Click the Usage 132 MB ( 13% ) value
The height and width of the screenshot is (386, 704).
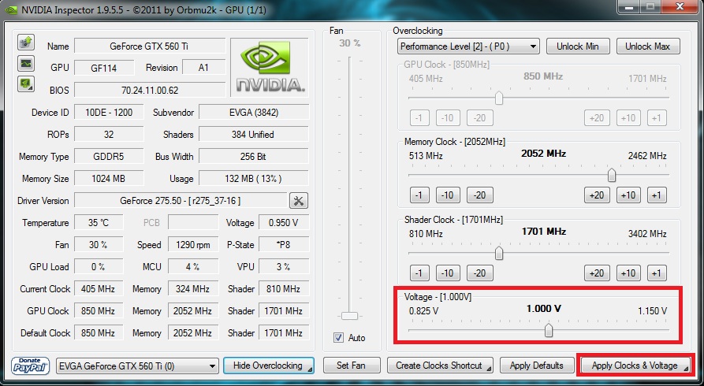click(x=254, y=179)
